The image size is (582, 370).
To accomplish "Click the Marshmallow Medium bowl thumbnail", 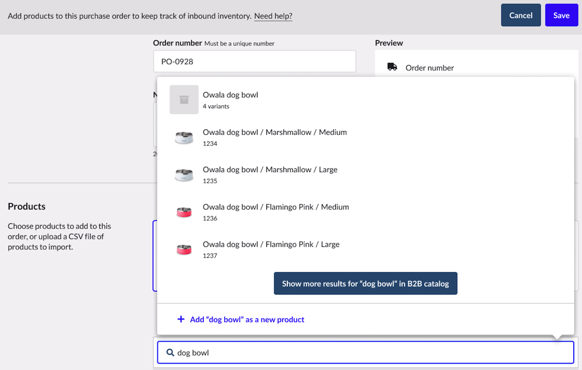I will 184,137.
